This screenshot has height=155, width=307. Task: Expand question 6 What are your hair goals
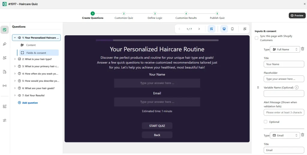pos(15,88)
